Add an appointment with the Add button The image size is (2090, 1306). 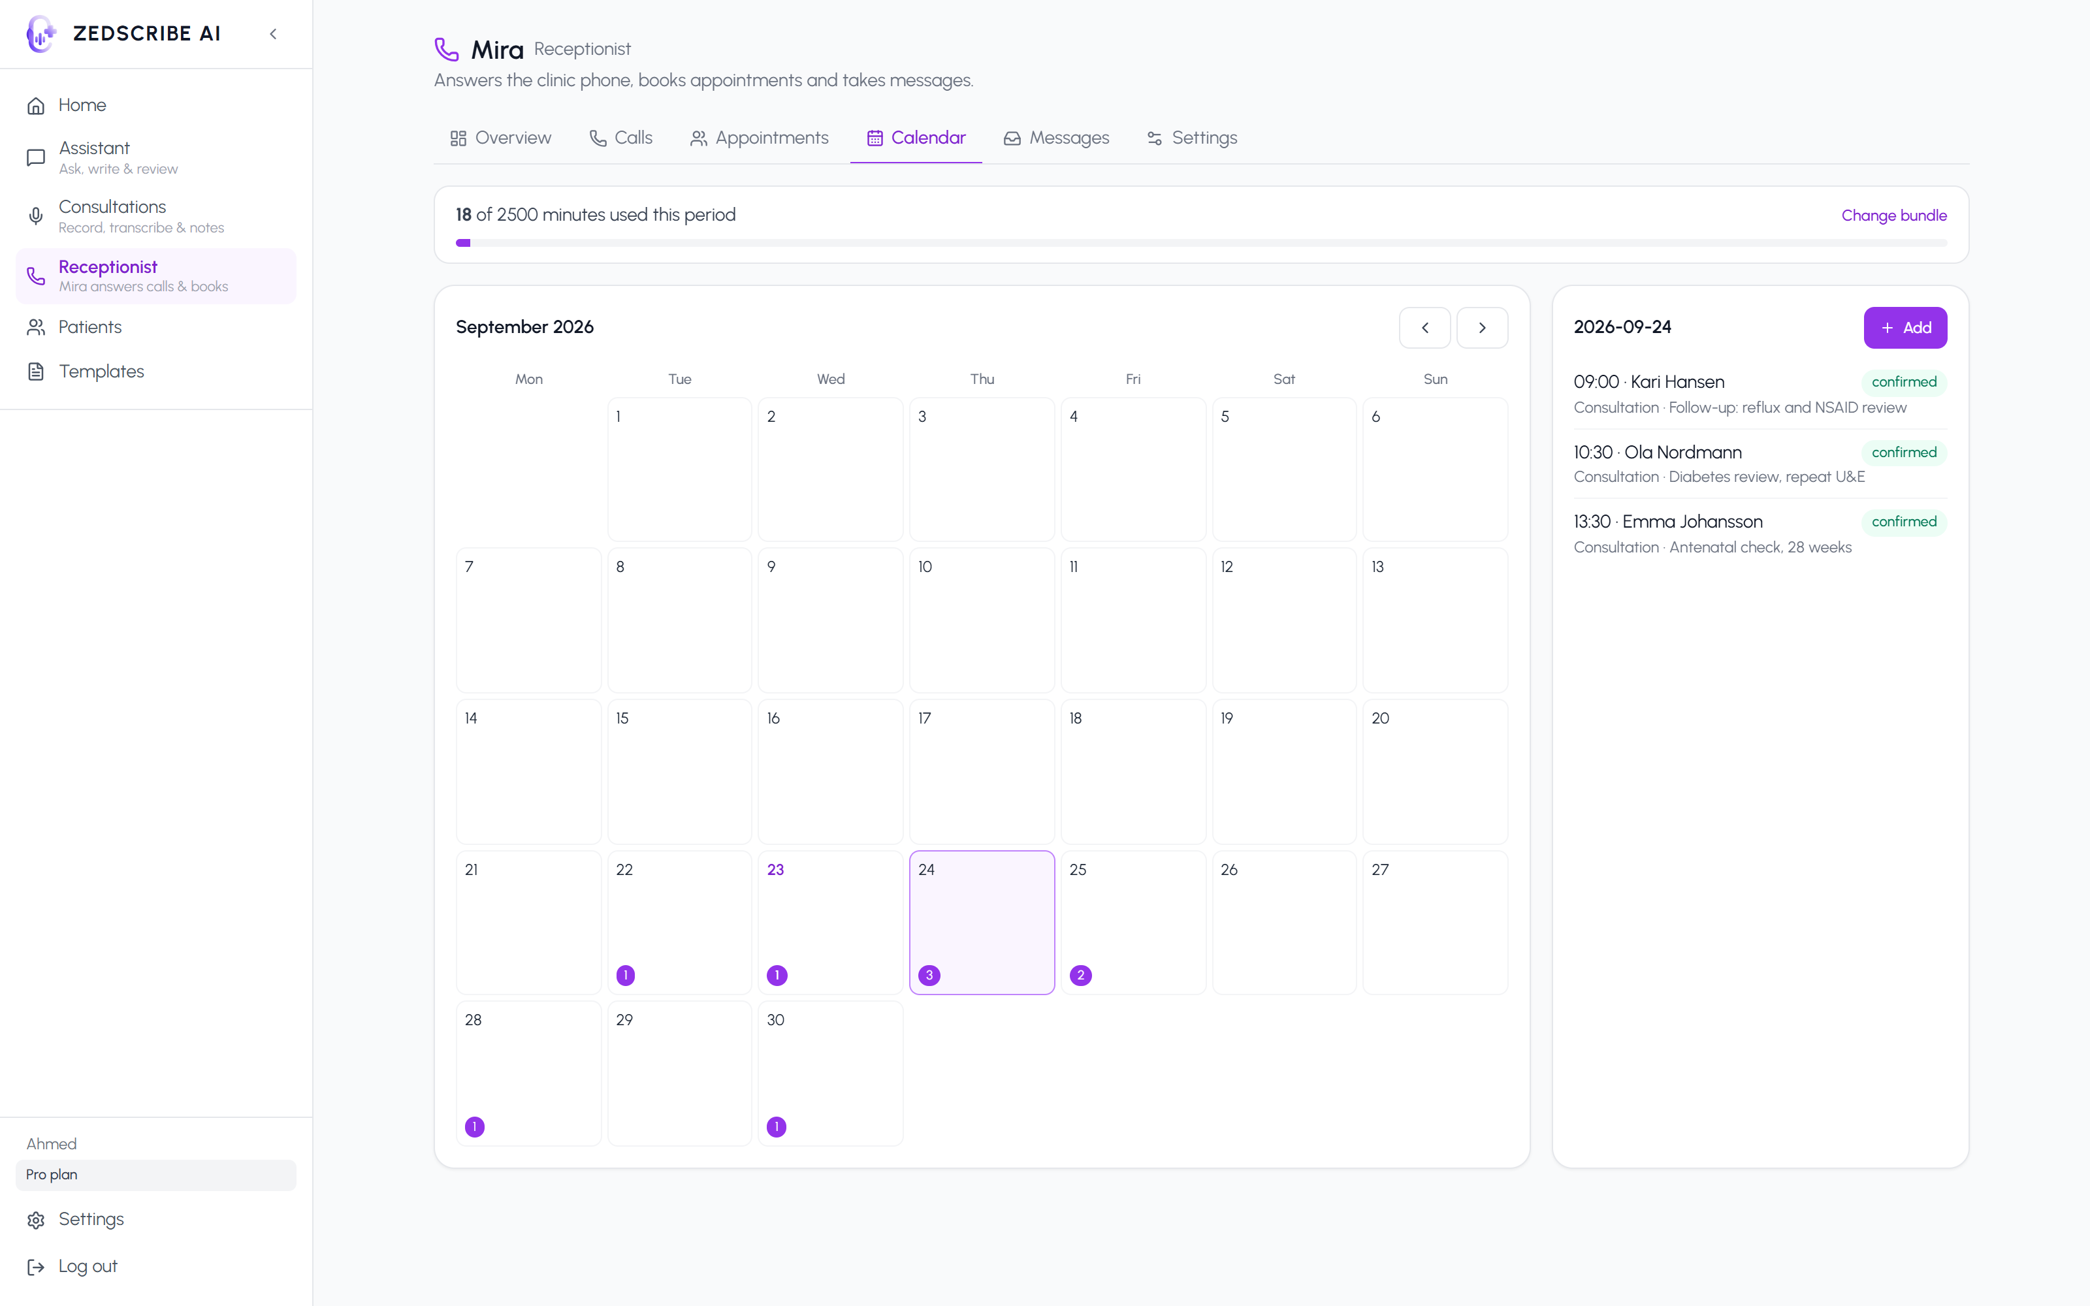tap(1905, 328)
